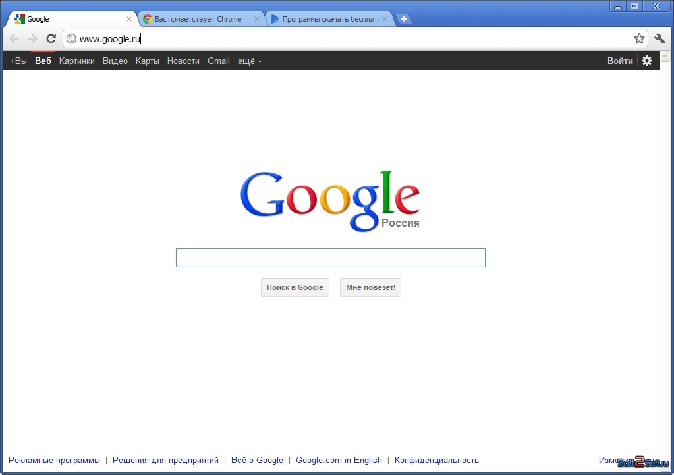Open Карты in Google navigation bar
Screen dimensions: 674x475
tap(148, 61)
